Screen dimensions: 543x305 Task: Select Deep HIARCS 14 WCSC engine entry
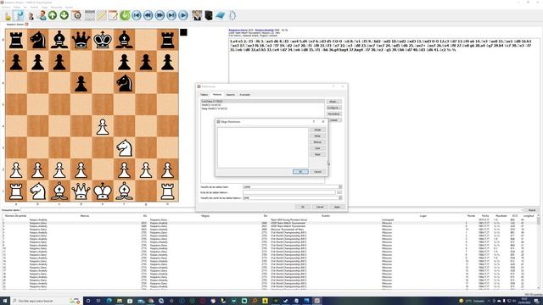(215, 108)
